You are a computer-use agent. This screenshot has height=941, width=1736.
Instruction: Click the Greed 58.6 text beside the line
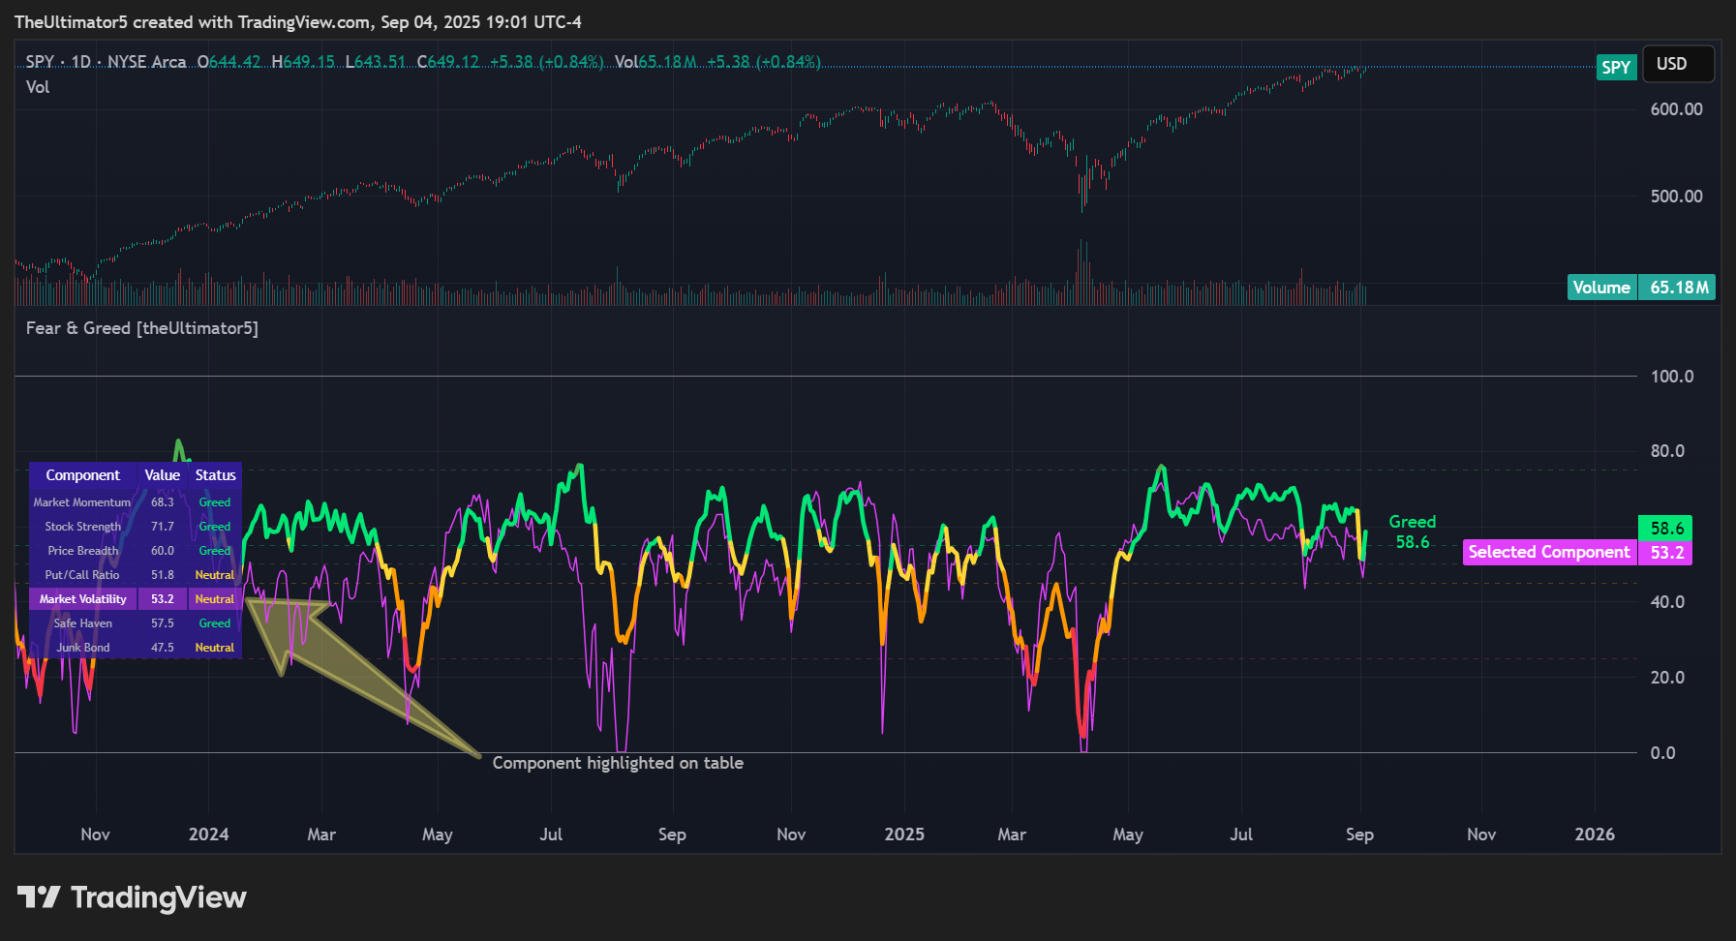(x=1412, y=531)
